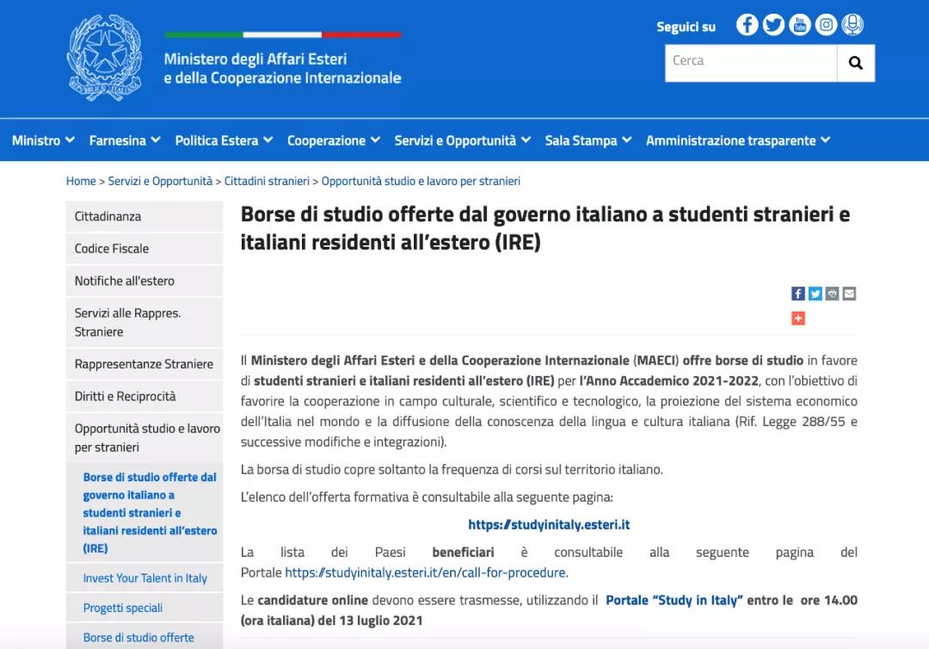Expand the Politica Estera dropdown menu

click(224, 140)
